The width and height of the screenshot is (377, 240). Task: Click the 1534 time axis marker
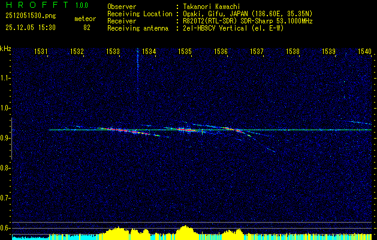click(x=149, y=51)
